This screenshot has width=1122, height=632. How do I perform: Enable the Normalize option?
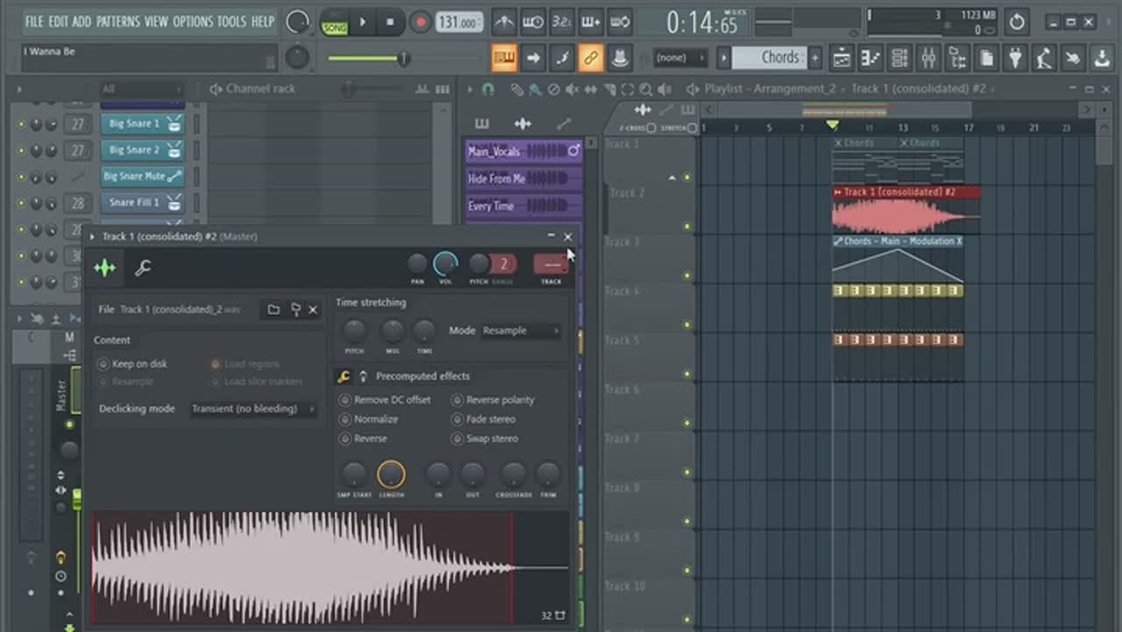(345, 419)
